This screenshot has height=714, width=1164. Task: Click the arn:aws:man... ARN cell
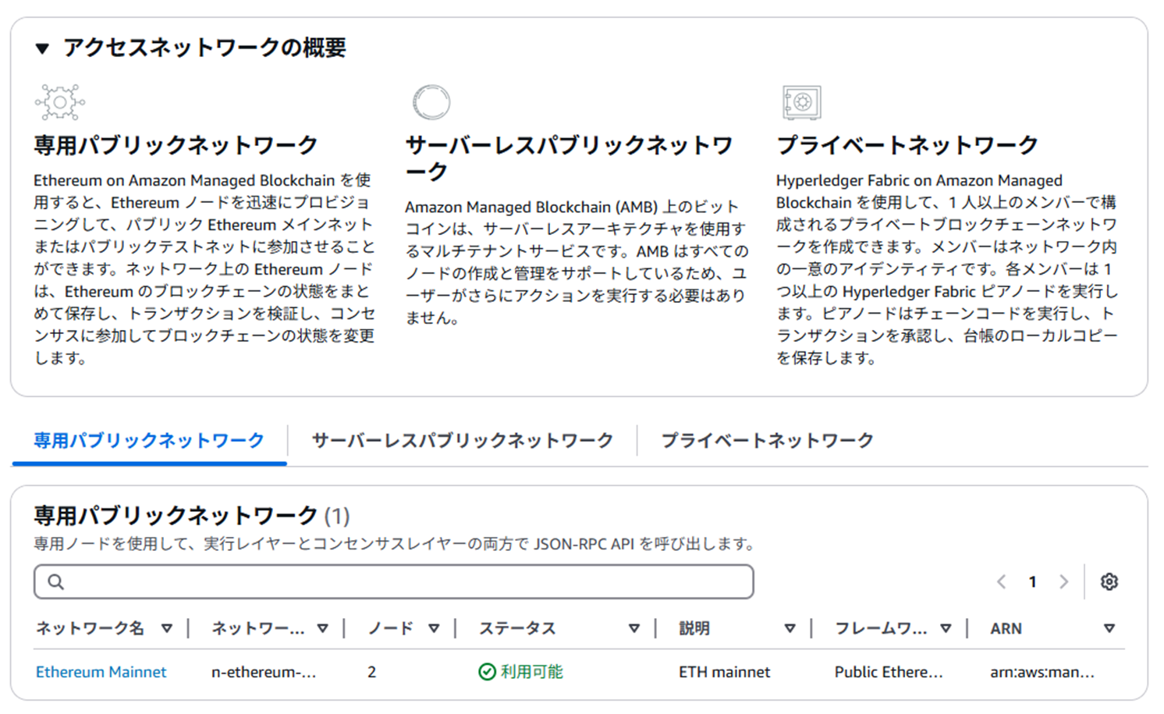tap(1042, 672)
